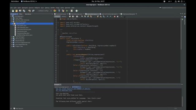Click the New File toolbar icon
The height and width of the screenshot is (110, 196).
click(x=13, y=11)
